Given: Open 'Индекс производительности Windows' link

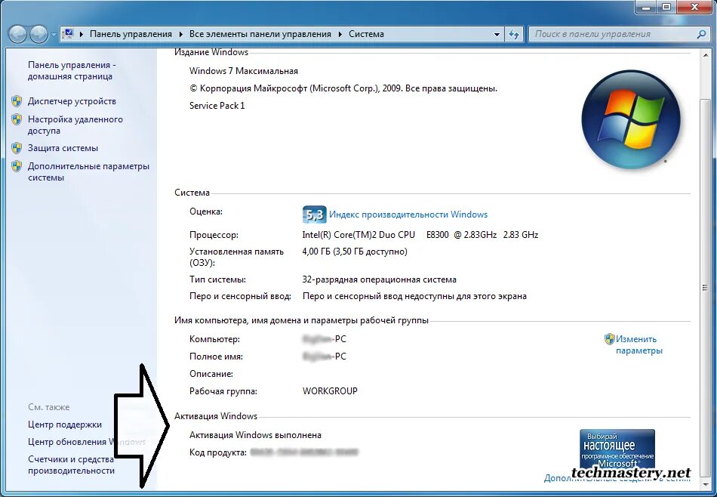Looking at the screenshot, I should click(x=408, y=215).
